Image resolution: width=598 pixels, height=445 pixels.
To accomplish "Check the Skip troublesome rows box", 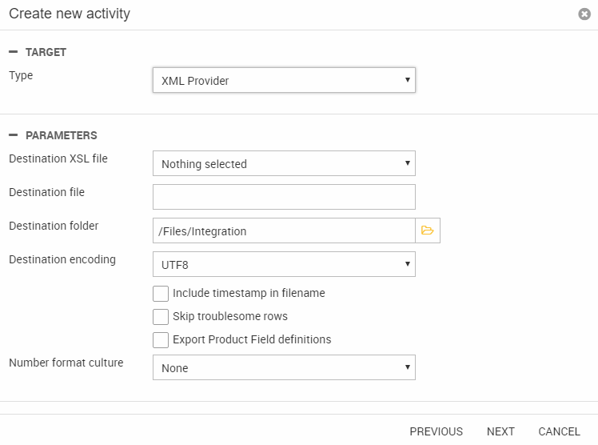I will pyautogui.click(x=161, y=316).
